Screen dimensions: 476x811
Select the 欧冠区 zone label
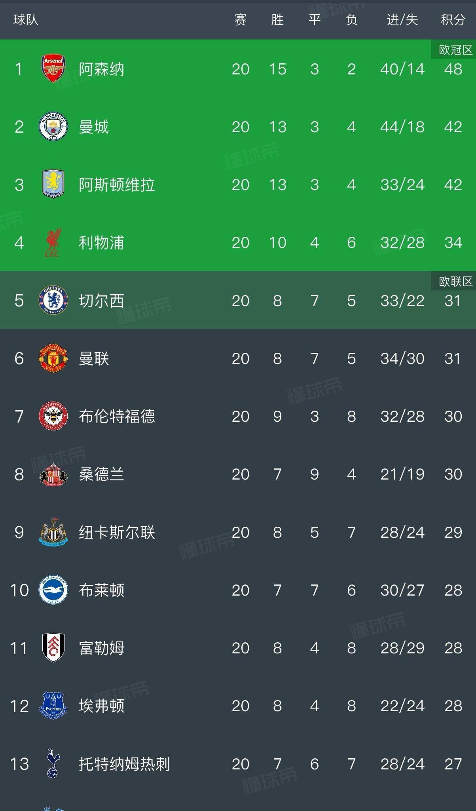coord(455,50)
